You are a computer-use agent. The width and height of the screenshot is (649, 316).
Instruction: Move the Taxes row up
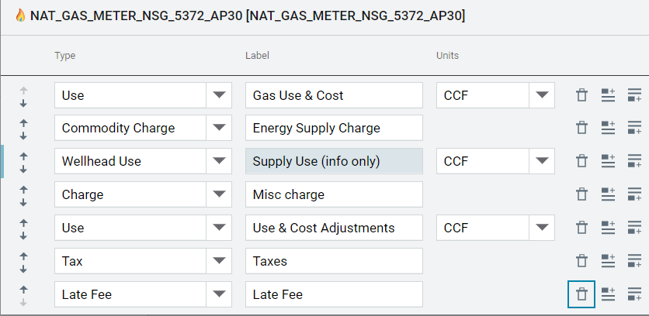[23, 256]
